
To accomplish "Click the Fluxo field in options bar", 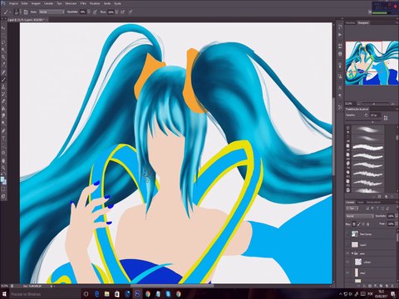I will 111,12.
